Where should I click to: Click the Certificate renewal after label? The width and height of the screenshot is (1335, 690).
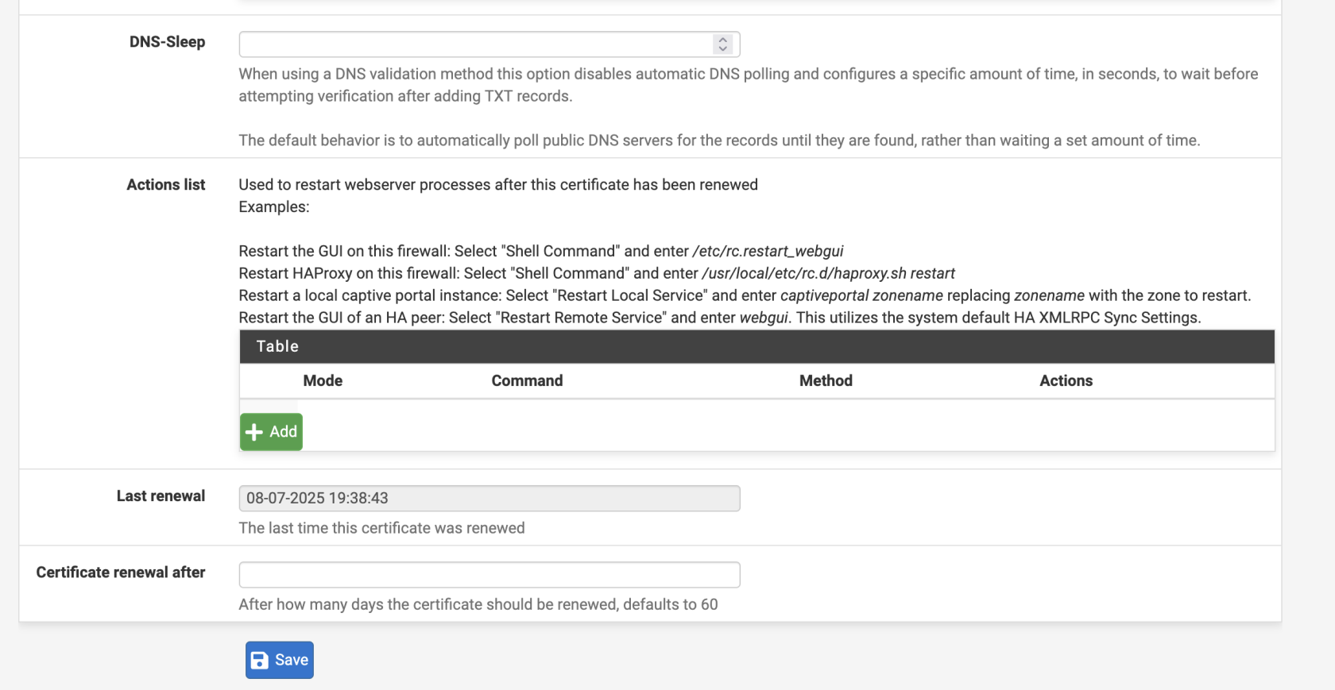[121, 572]
